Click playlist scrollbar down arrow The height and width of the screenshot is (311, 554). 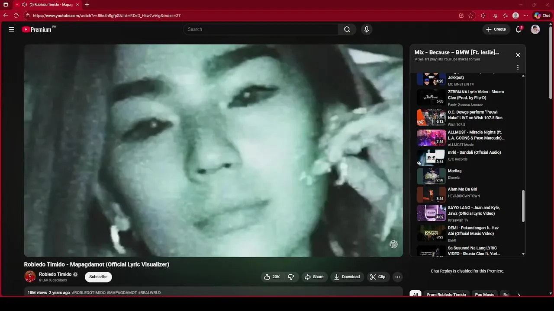point(523,254)
